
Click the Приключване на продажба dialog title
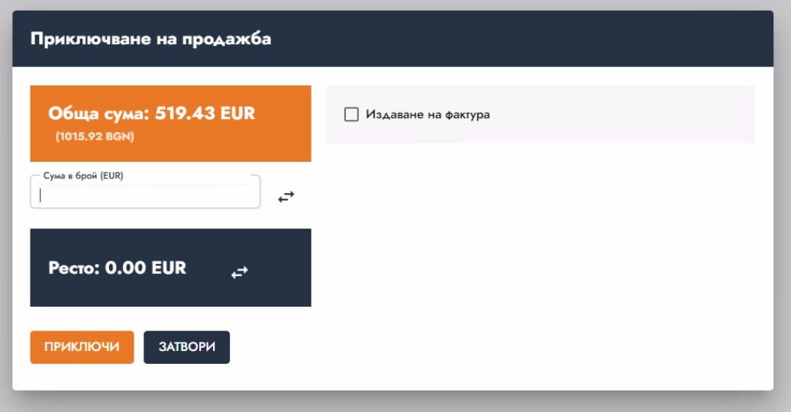pos(150,39)
